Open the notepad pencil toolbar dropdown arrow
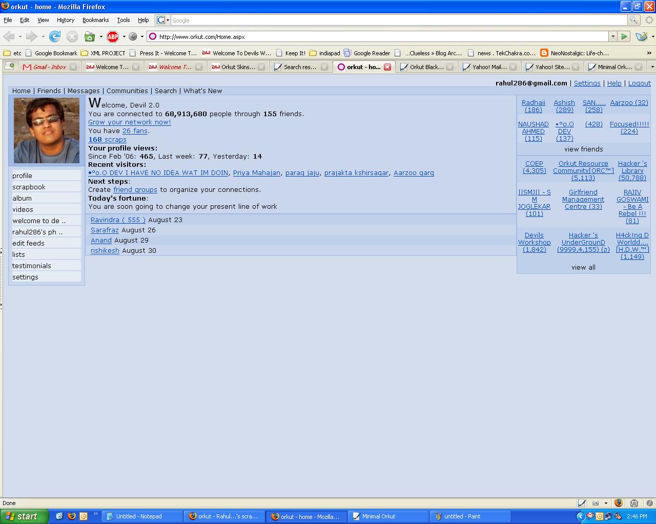 coord(652,36)
